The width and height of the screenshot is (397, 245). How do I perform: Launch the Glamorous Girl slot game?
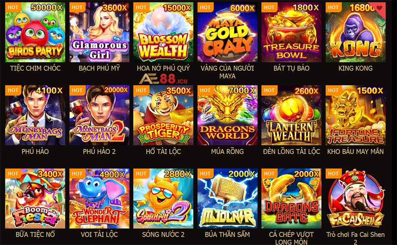pyautogui.click(x=99, y=33)
